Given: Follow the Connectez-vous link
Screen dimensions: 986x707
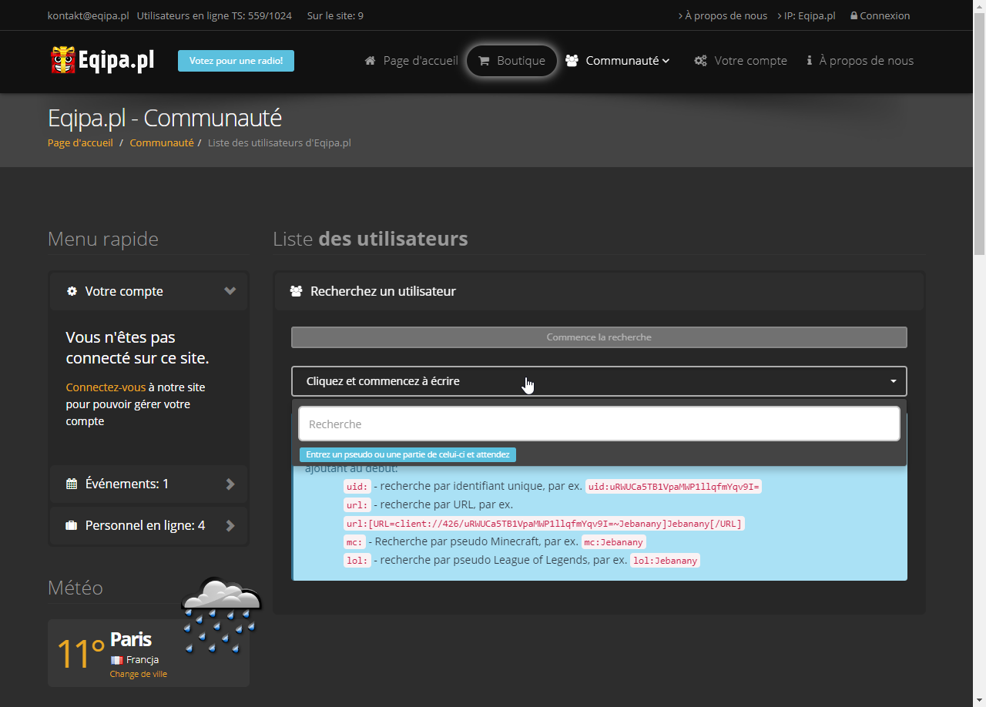Looking at the screenshot, I should [106, 387].
